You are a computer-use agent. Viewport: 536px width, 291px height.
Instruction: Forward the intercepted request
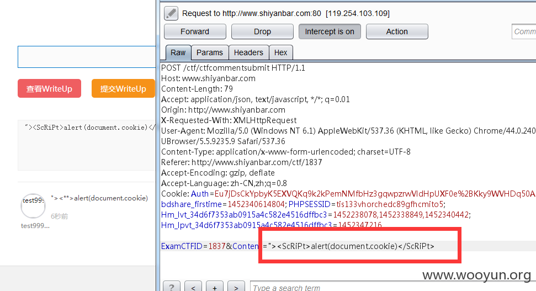point(195,31)
